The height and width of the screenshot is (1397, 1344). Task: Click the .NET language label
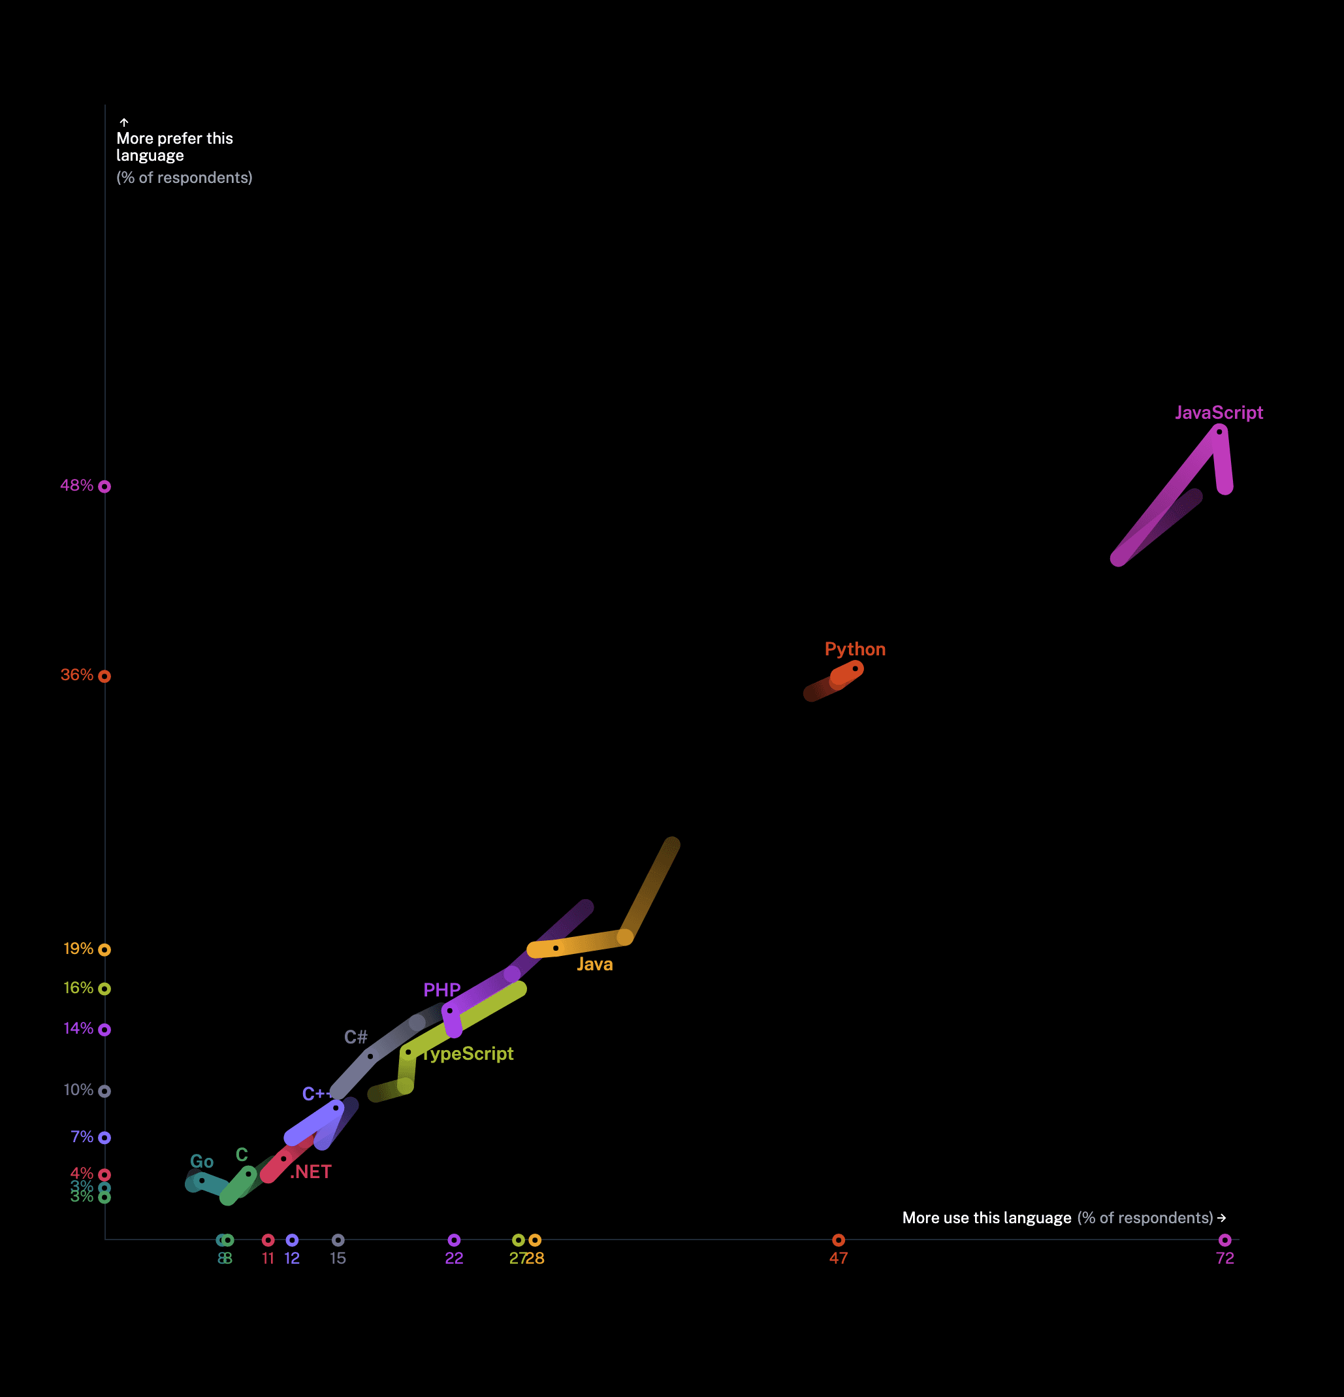pyautogui.click(x=311, y=1172)
